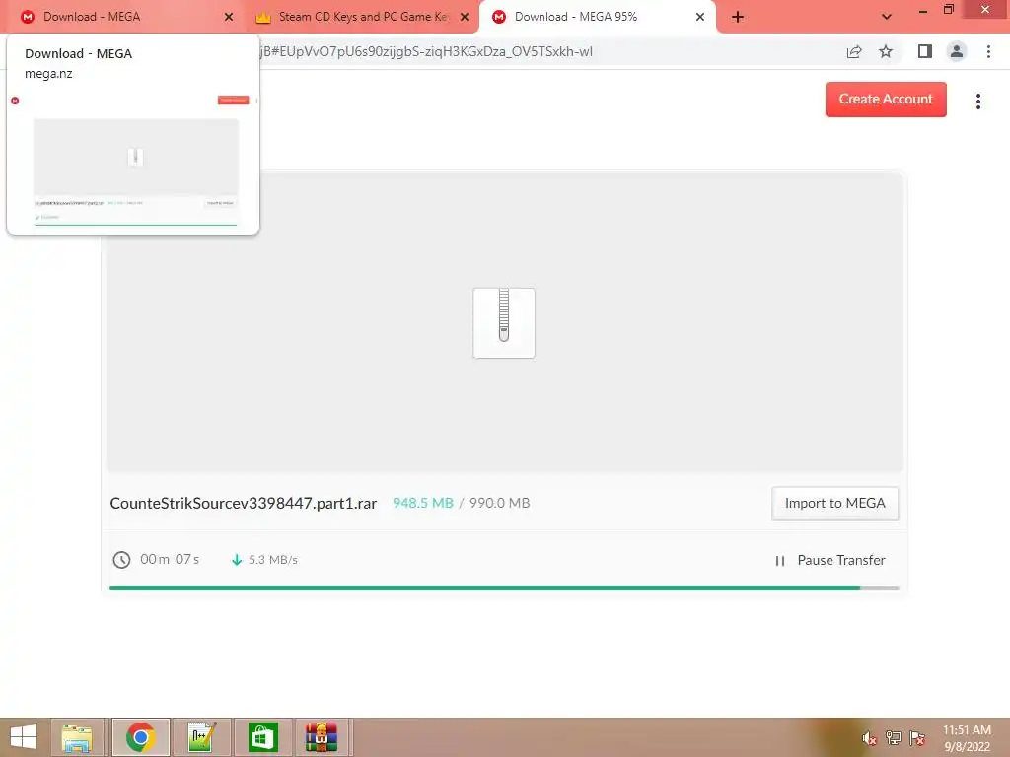Click the Create Account button
Screen dimensions: 1010x757
[886, 100]
